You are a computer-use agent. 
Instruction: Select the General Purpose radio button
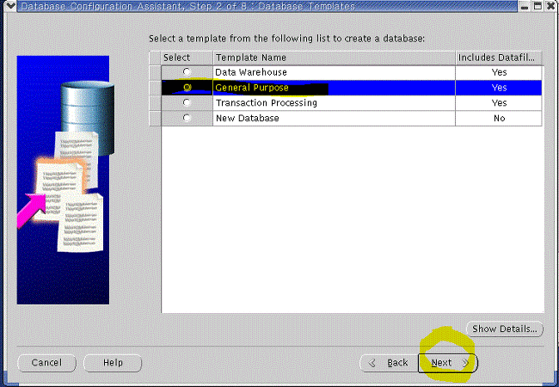[x=187, y=88]
